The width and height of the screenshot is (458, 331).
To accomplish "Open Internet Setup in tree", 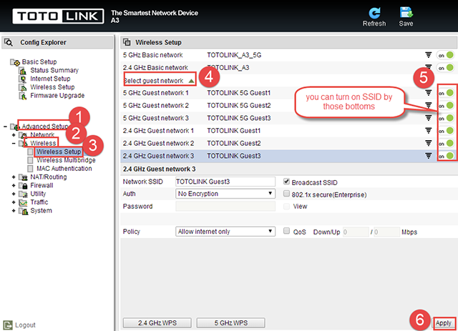I will [x=50, y=79].
